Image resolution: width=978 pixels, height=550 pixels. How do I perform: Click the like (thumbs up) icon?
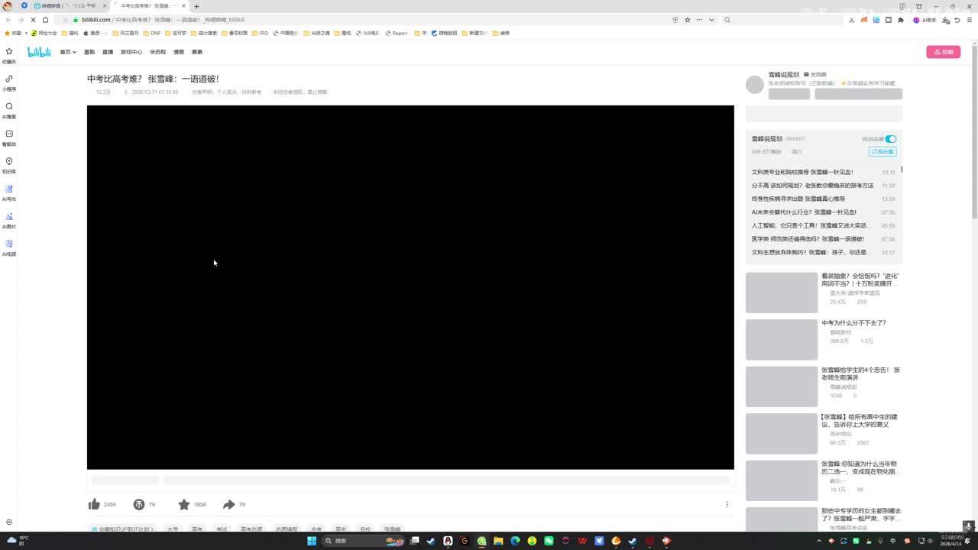coord(94,504)
